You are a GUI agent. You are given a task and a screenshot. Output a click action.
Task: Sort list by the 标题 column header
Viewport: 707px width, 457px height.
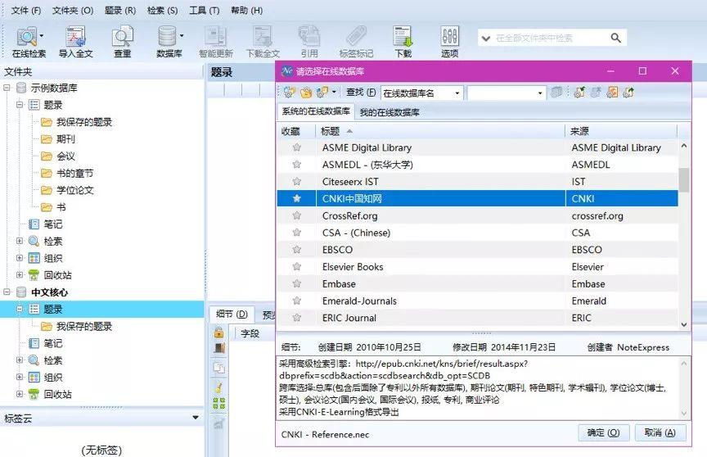coord(440,131)
